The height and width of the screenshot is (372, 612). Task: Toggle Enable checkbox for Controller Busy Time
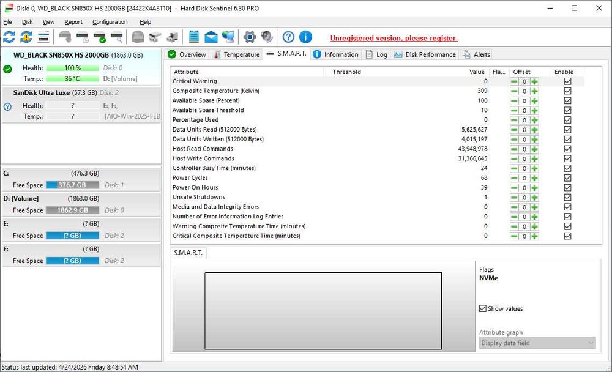click(567, 168)
